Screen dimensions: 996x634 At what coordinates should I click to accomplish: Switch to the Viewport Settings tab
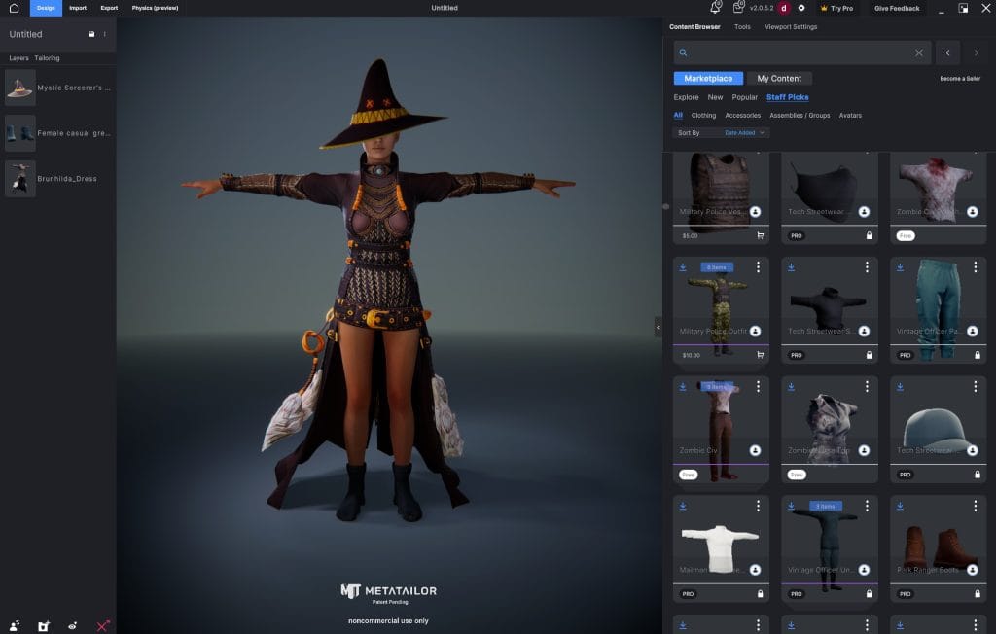click(x=791, y=27)
